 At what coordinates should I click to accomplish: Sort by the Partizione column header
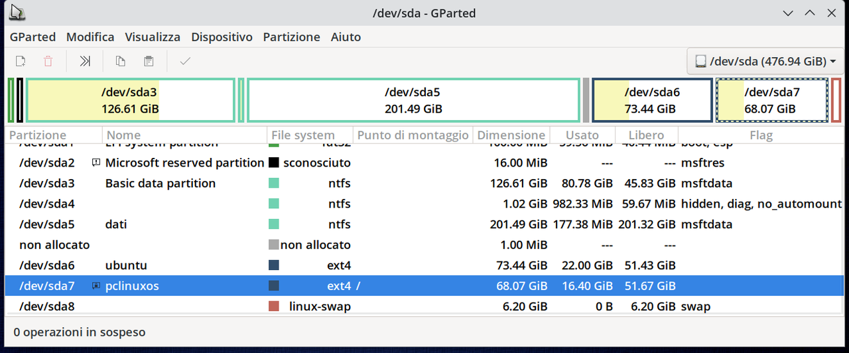tap(53, 135)
